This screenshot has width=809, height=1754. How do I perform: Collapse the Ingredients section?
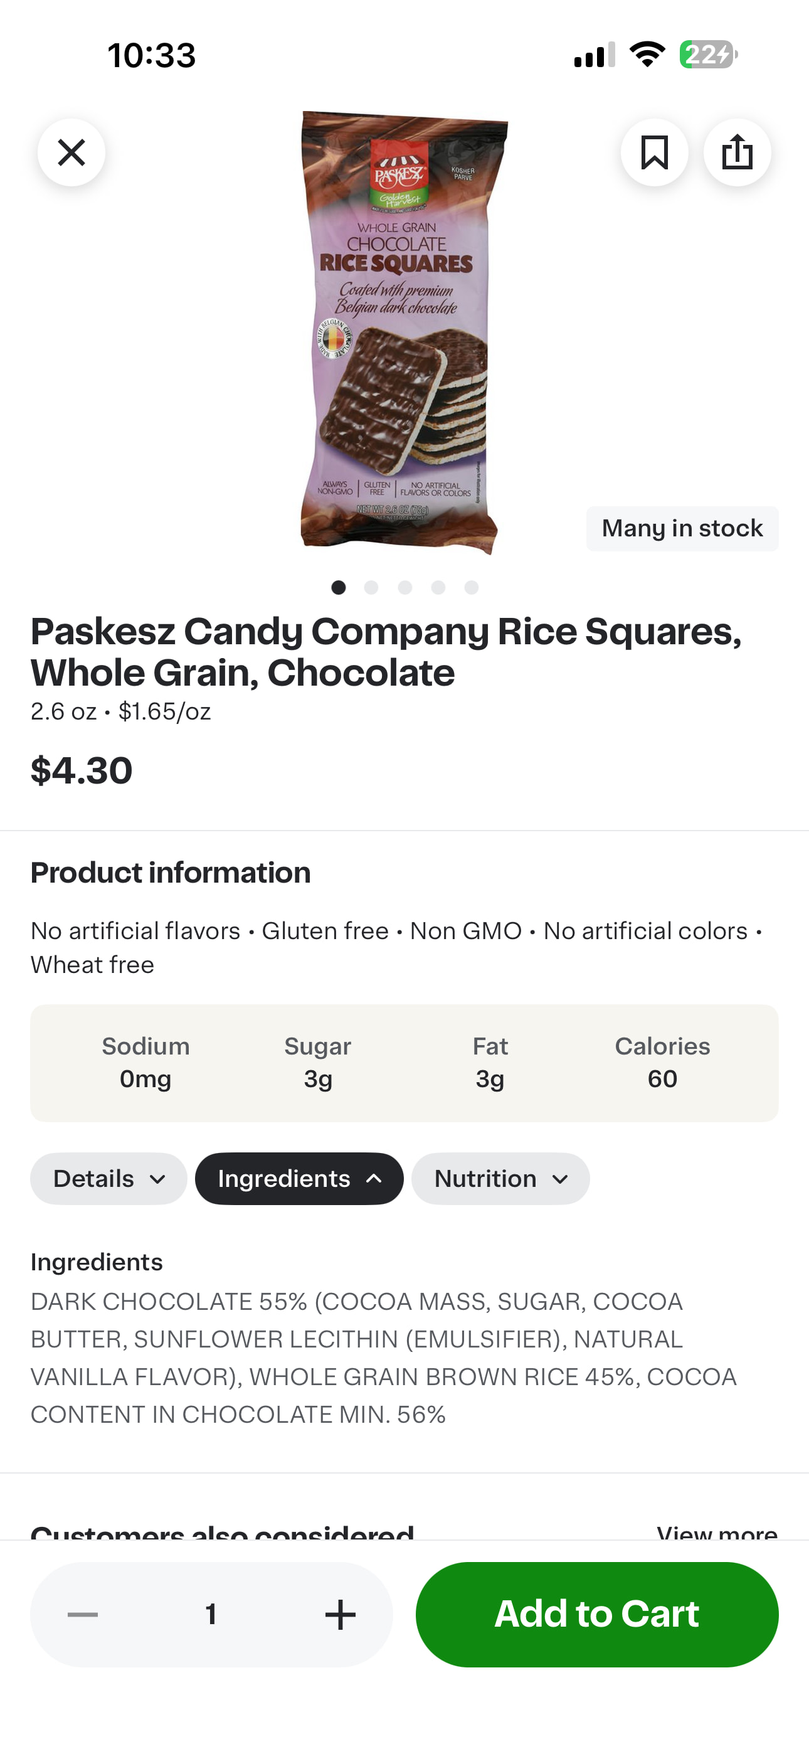299,1179
